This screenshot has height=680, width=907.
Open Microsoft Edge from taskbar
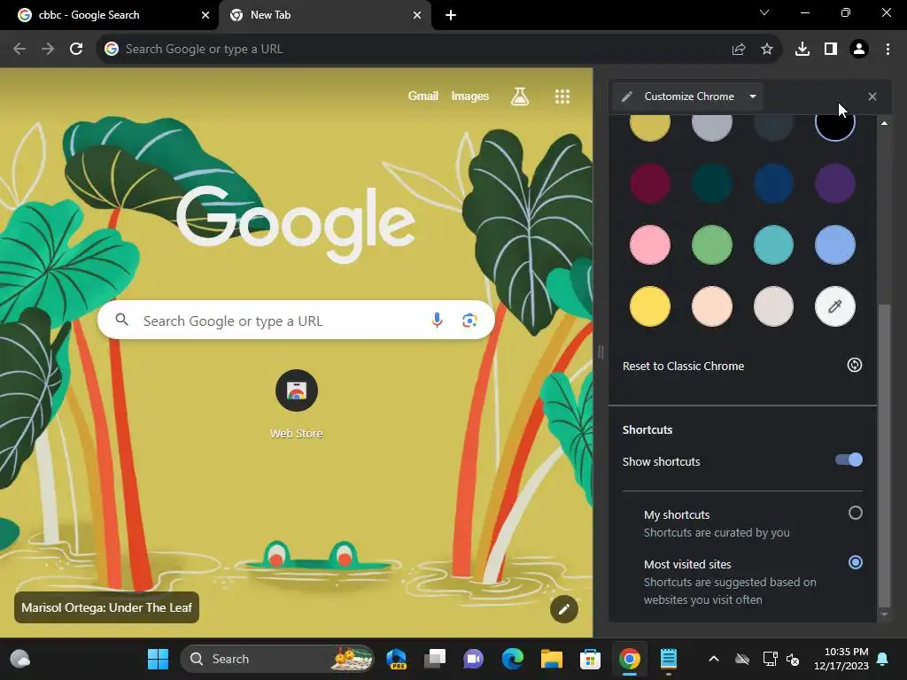513,659
